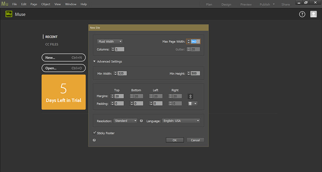Click the Max Page Width stepper arrows
This screenshot has width=322, height=172.
pos(189,41)
